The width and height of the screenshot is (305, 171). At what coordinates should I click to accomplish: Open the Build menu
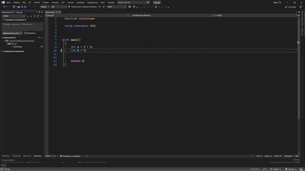coord(46,2)
